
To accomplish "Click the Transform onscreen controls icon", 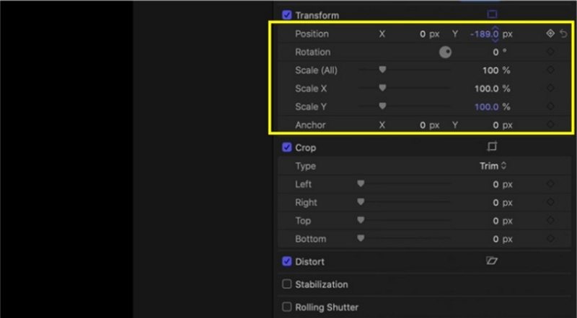I will coord(492,14).
